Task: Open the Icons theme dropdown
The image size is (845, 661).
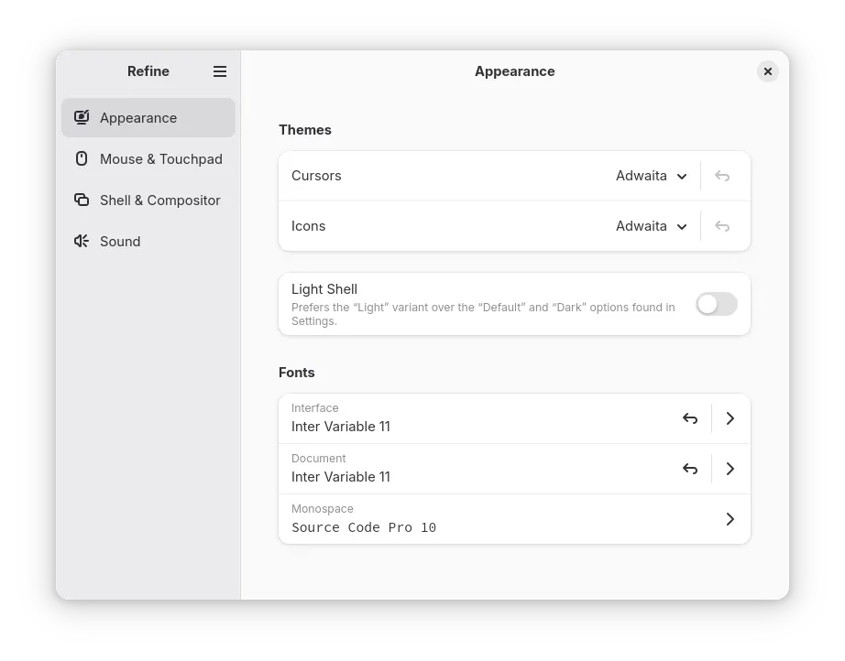Action: 652,226
